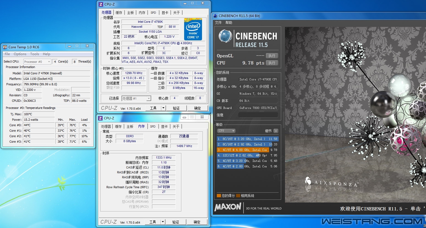
Task: Click the top CPU-Z window title icon
Action: [x=101, y=4]
